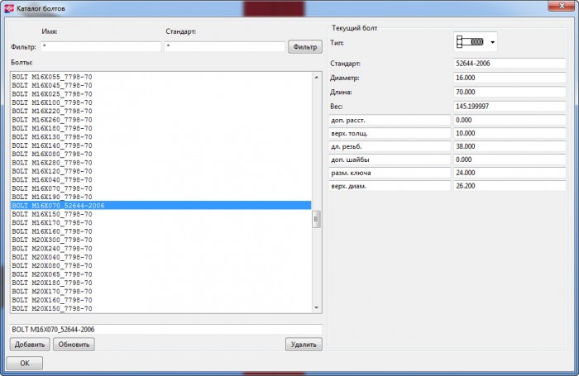Select BOLT M16X220_7798-70 in list
Viewport: 579px width, 376px height.
(161, 111)
